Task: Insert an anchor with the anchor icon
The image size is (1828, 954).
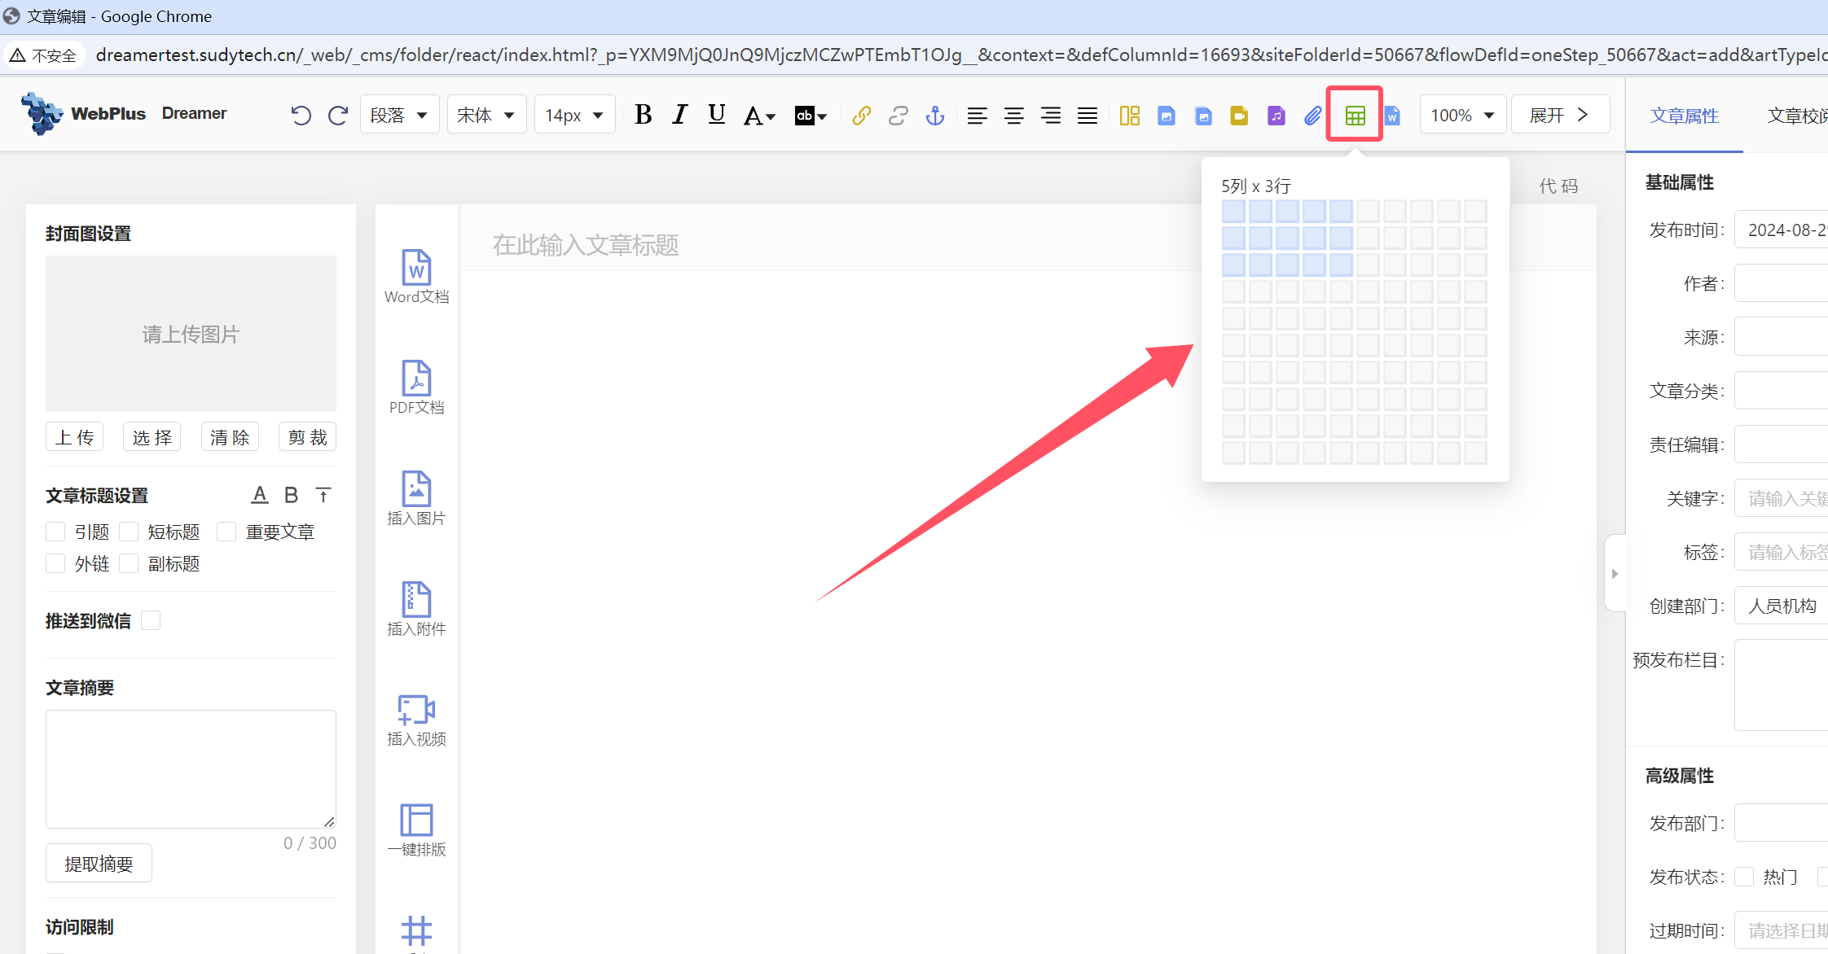Action: (x=934, y=116)
